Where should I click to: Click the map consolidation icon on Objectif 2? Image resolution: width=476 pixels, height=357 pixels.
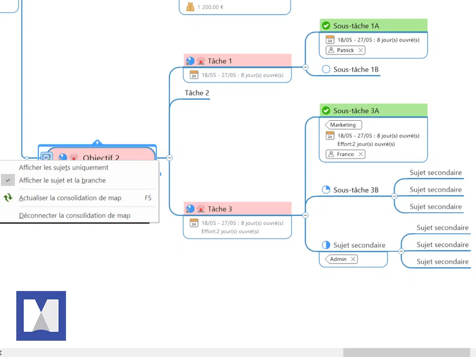pos(46,157)
